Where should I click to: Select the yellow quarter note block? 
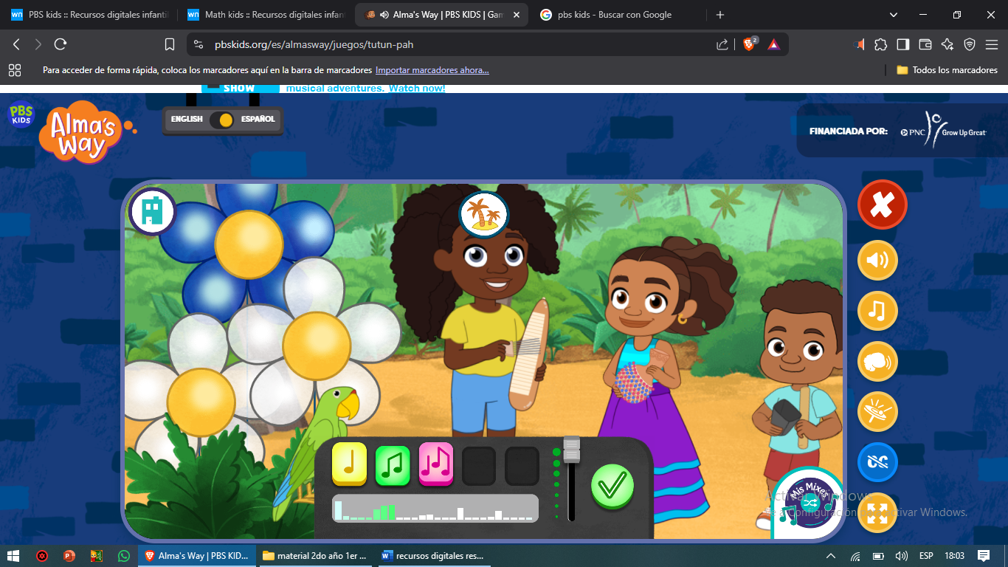[x=349, y=464]
